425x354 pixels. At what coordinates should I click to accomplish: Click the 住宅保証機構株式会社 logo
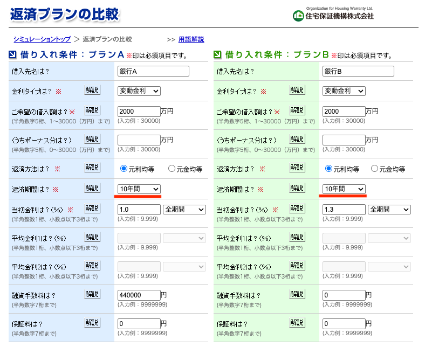[x=333, y=15]
